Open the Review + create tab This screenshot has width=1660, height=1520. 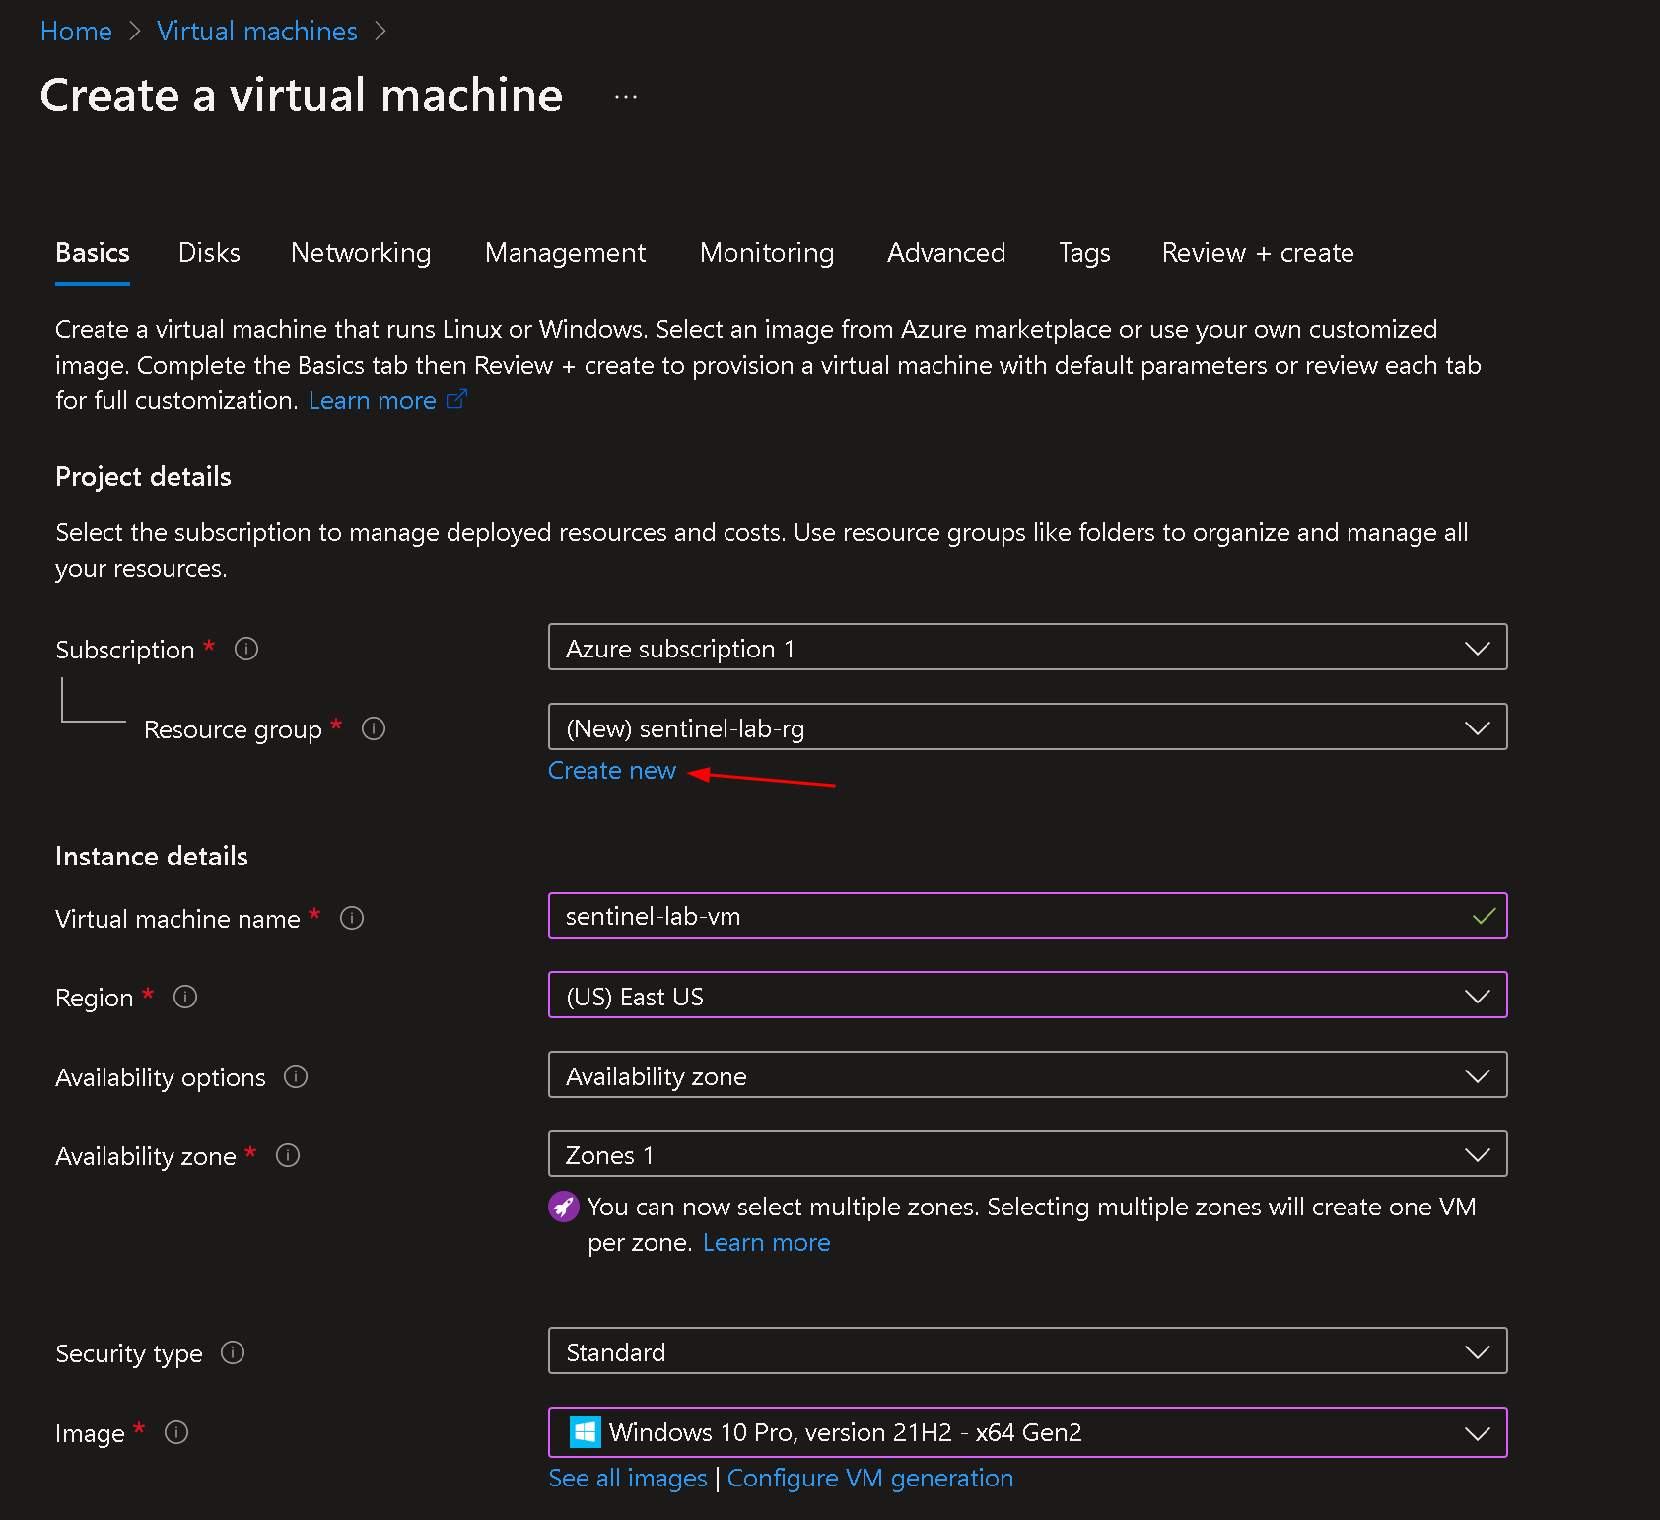point(1258,253)
